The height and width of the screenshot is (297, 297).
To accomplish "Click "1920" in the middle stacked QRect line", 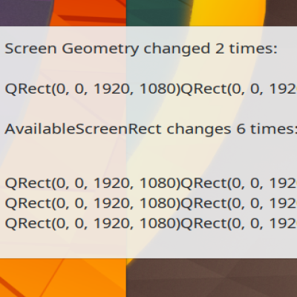I will (x=111, y=203).
